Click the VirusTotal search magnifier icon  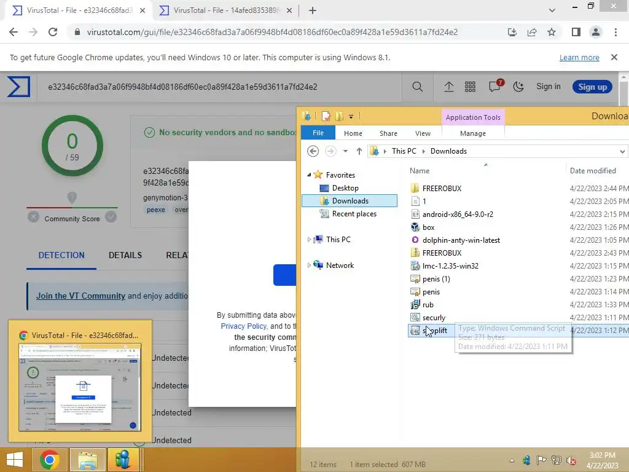[x=417, y=87]
